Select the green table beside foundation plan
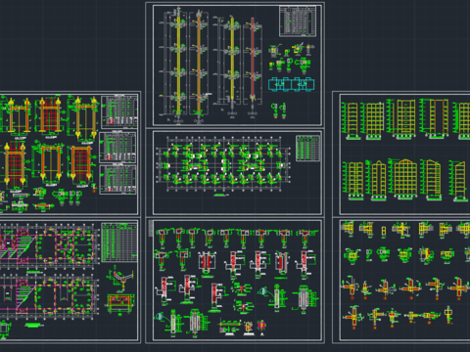The width and height of the screenshot is (470, 352). (307, 149)
